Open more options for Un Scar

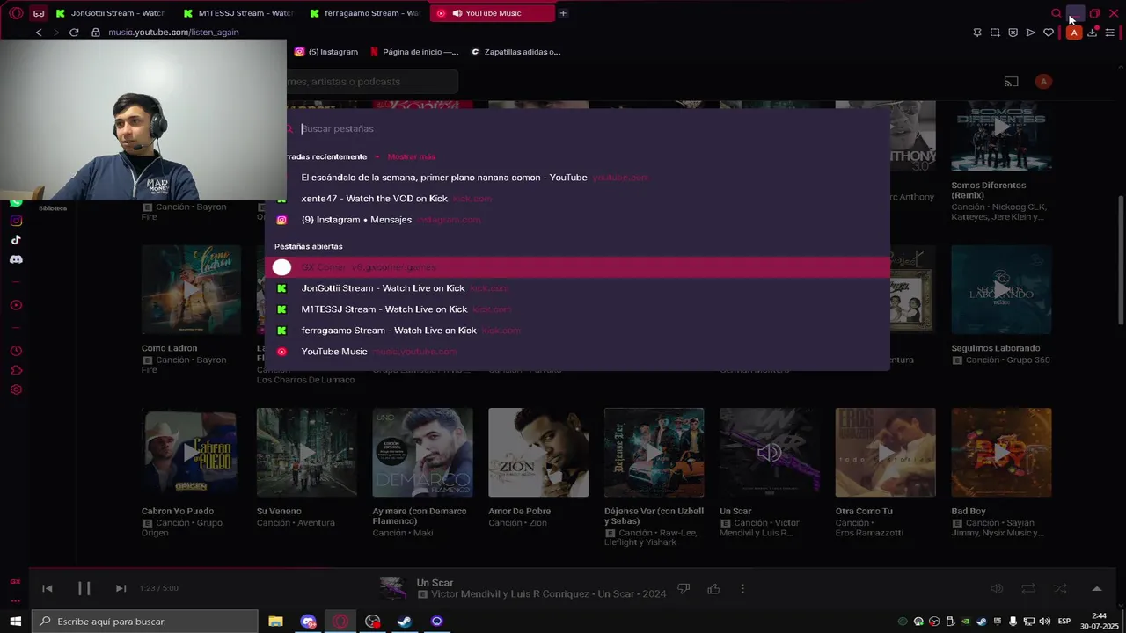click(x=742, y=589)
